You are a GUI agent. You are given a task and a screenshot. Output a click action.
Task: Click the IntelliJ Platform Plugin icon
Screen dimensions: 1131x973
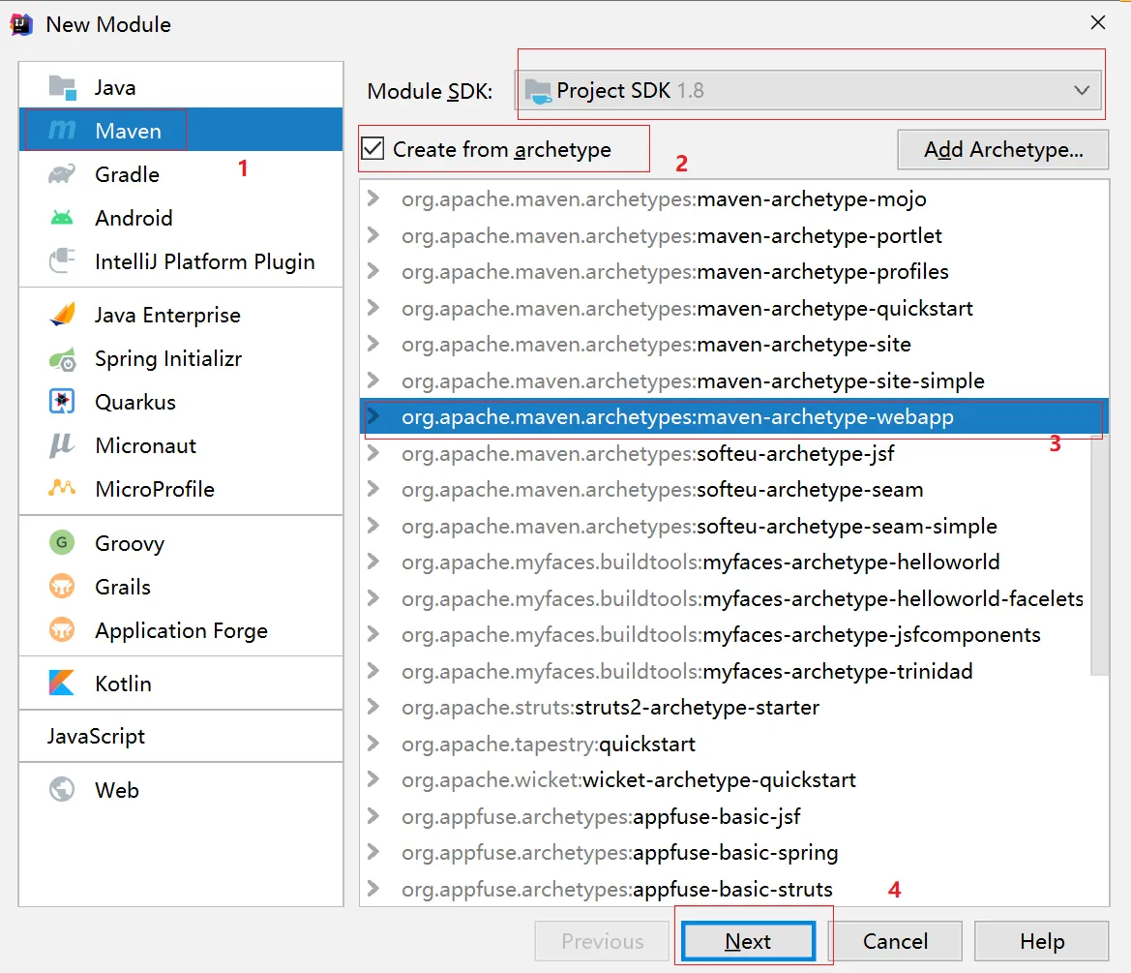coord(62,261)
